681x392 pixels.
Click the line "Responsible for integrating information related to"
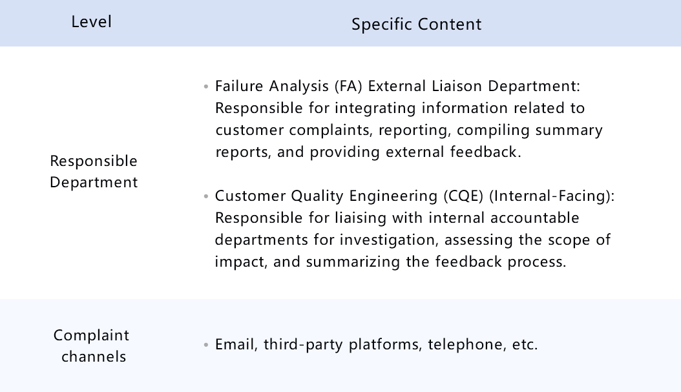coord(399,108)
